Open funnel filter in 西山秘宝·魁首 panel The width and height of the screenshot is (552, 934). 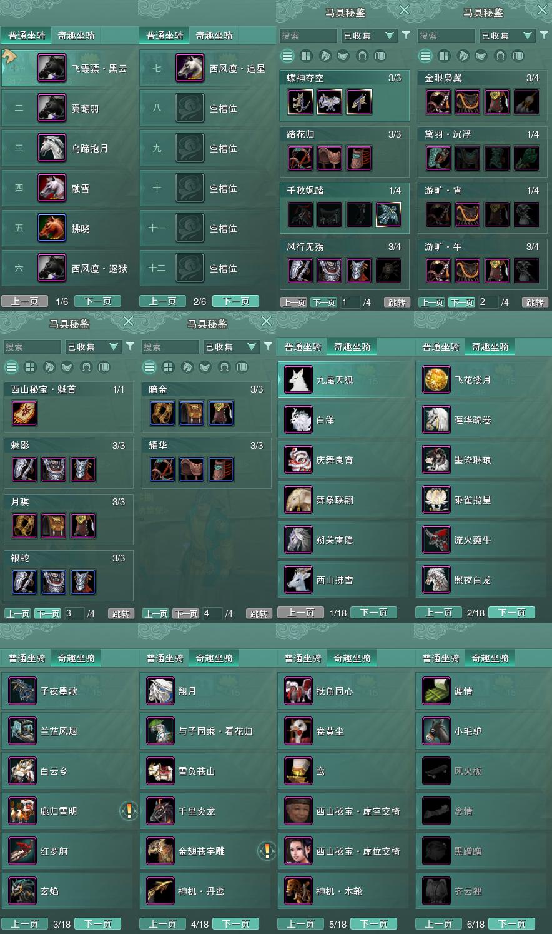pyautogui.click(x=130, y=346)
